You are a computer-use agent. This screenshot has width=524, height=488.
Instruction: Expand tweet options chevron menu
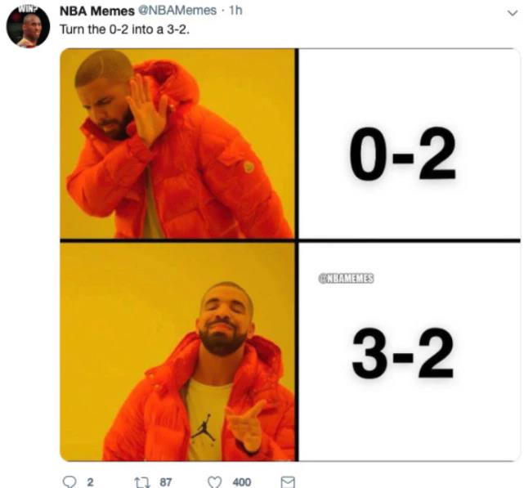(513, 13)
